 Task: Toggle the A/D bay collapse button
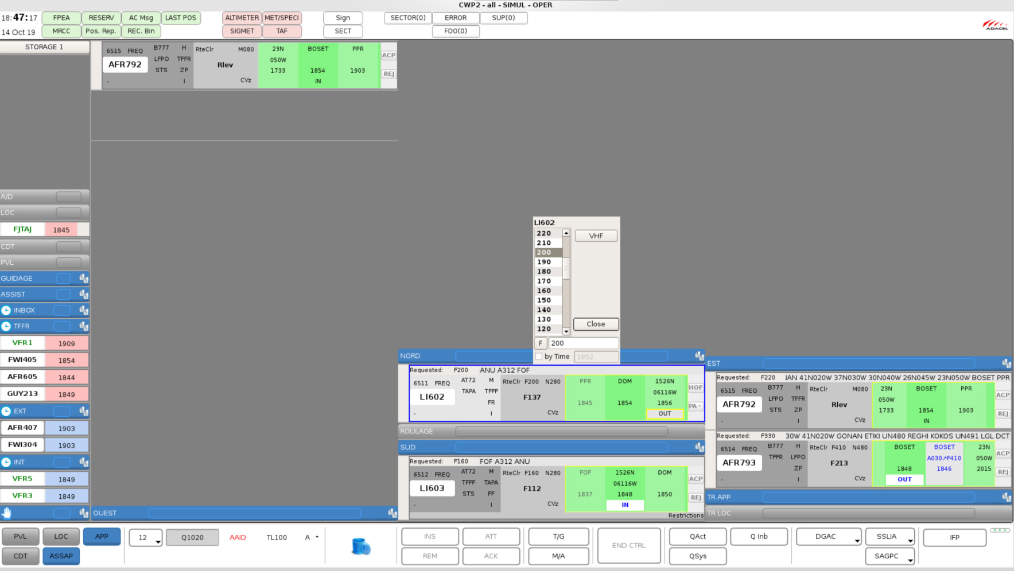point(69,197)
